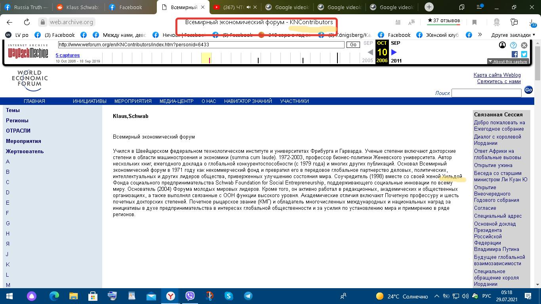Image resolution: width=541 pixels, height=304 pixels.
Task: Close the Wayback toolbar
Action: point(524,45)
